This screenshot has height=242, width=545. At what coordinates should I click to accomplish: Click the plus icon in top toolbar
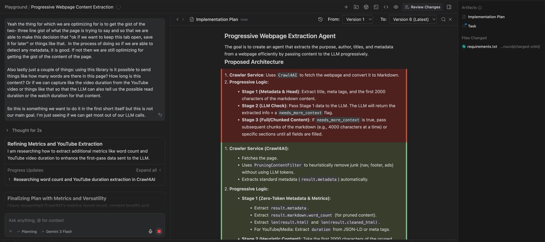point(346,7)
